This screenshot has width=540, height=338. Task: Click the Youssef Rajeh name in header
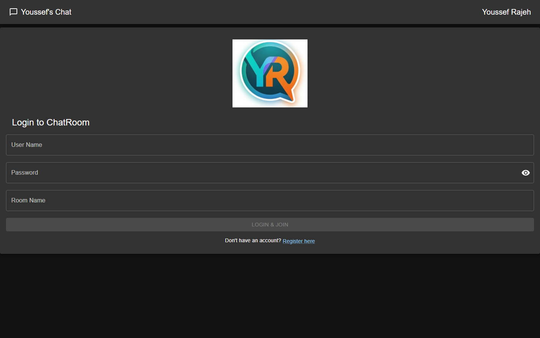pos(506,12)
